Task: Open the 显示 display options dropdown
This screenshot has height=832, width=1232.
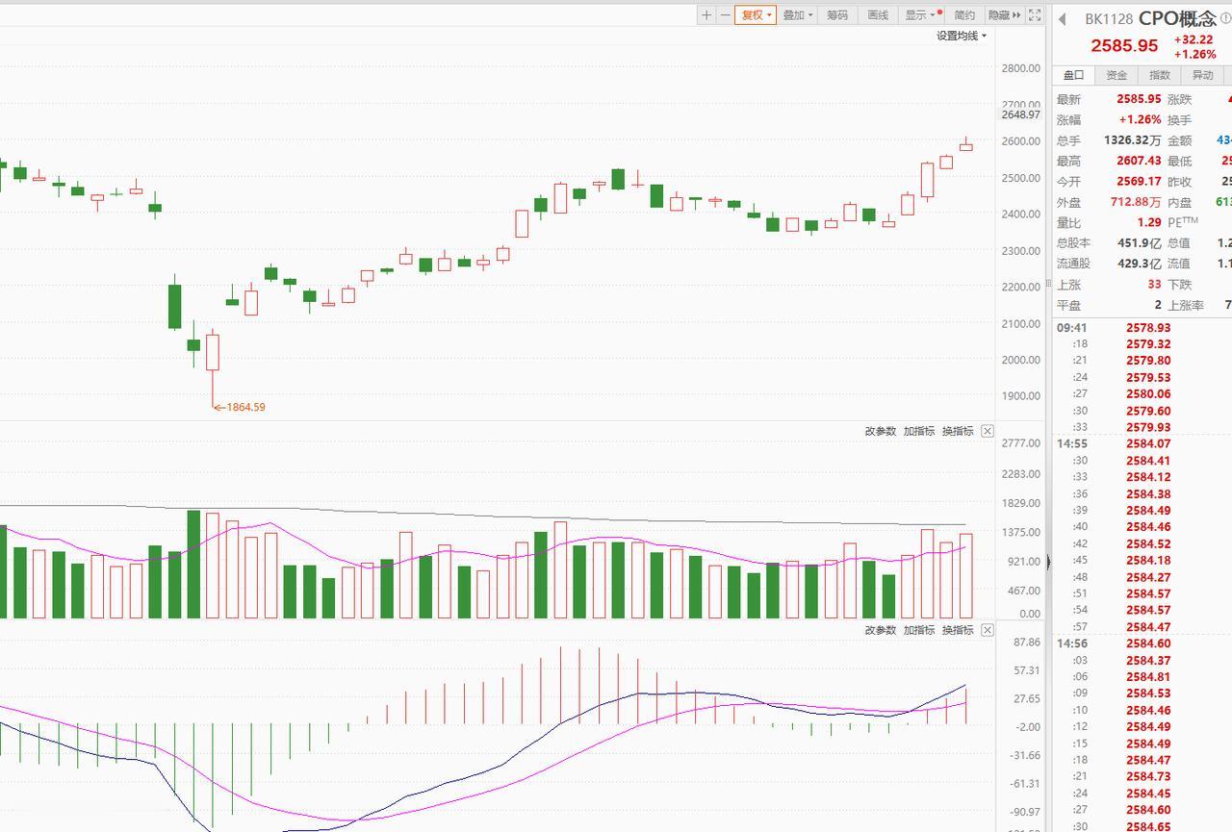Action: (x=920, y=15)
